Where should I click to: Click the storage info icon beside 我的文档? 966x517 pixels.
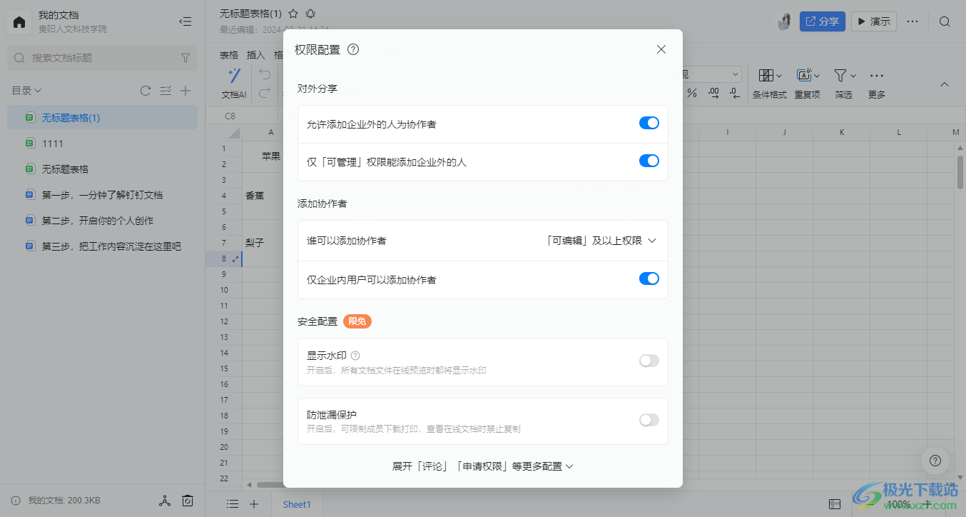click(16, 501)
